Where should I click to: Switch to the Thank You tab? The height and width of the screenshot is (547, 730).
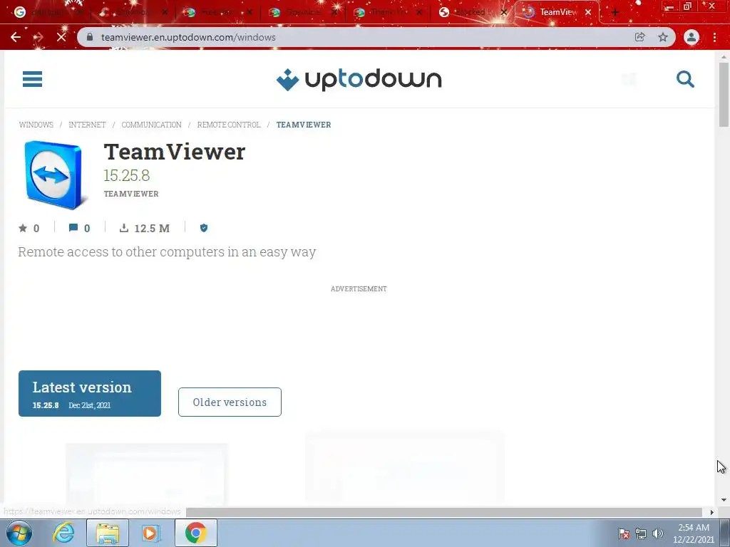tap(386, 13)
